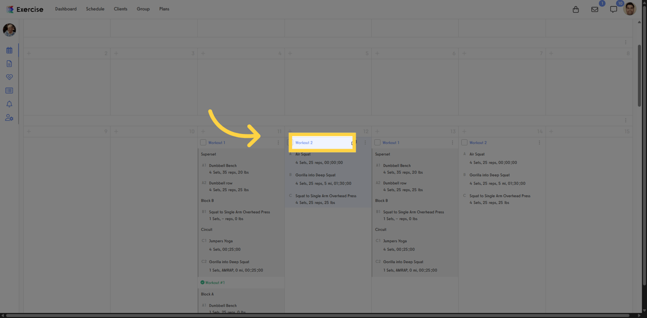
Task: Open notifications via the bell icon
Action: [9, 104]
